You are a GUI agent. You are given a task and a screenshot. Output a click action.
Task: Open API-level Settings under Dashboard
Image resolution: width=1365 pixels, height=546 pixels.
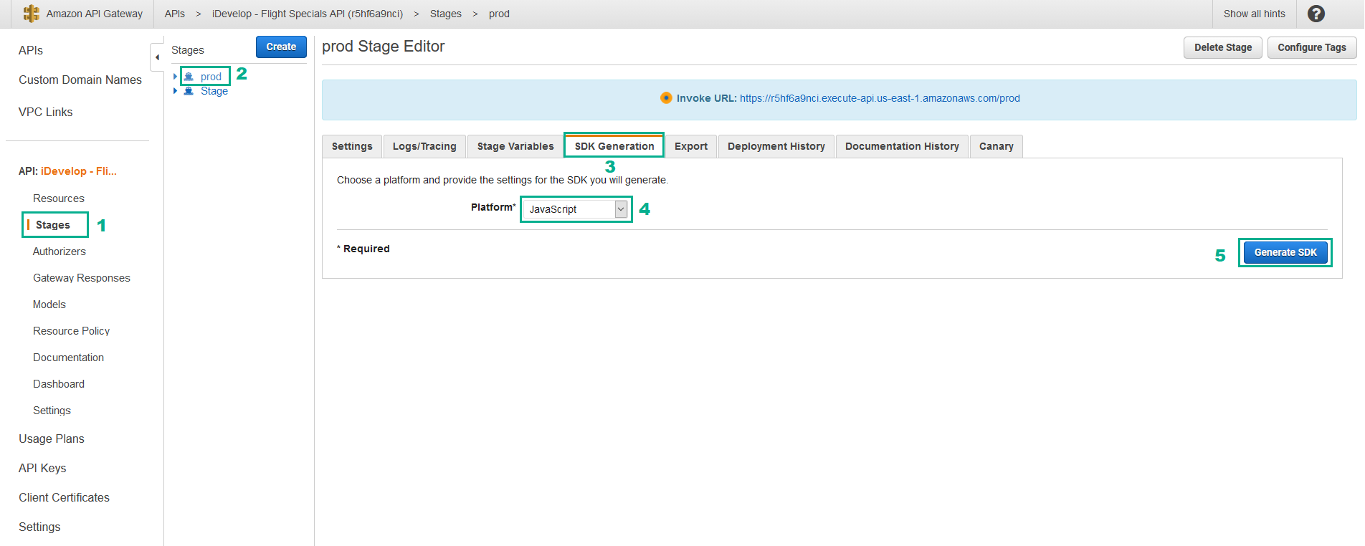[52, 411]
